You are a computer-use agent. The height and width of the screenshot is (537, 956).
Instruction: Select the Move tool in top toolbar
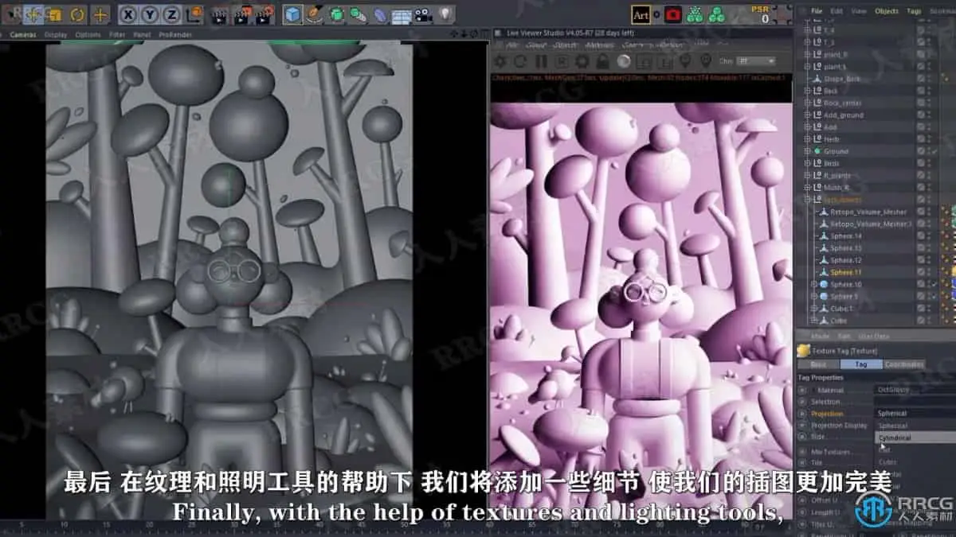[33, 14]
